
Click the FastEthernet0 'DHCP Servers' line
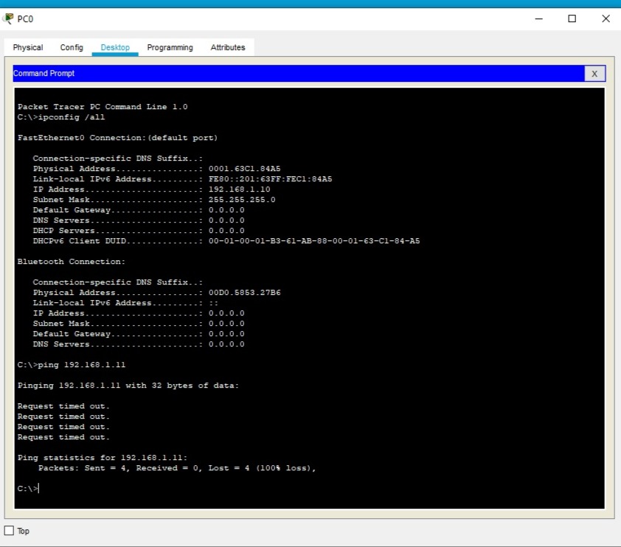click(139, 231)
